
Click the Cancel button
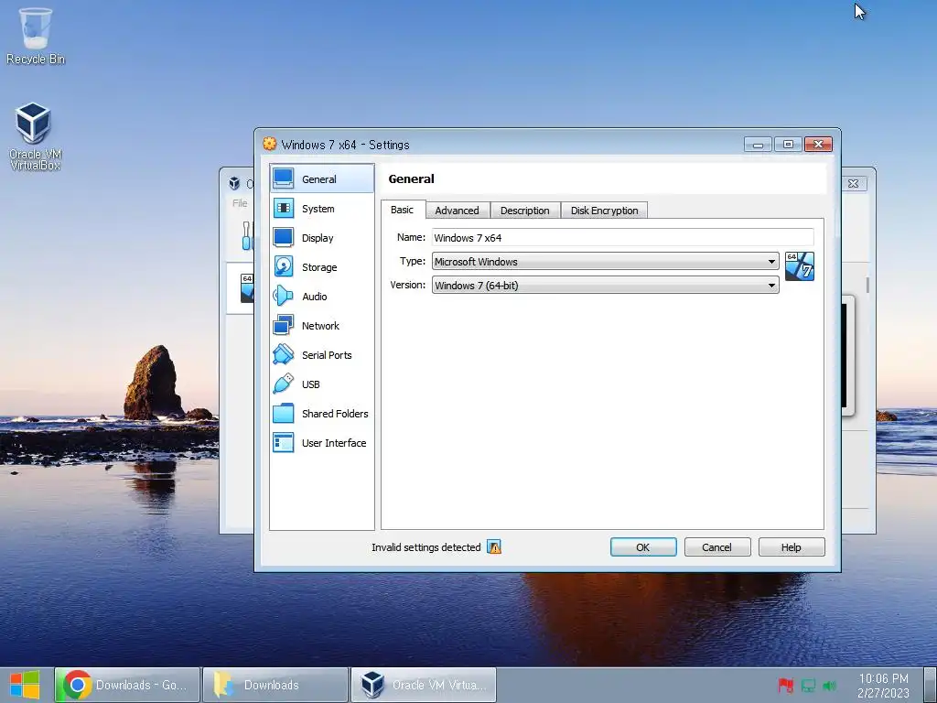[717, 547]
